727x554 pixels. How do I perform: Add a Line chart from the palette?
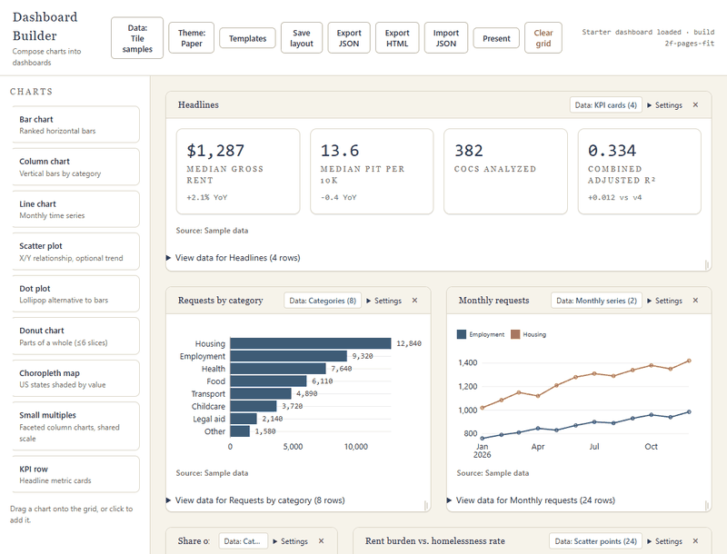(x=75, y=210)
